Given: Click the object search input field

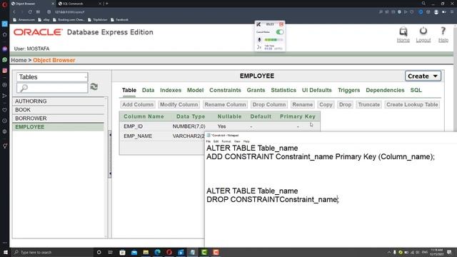Looking at the screenshot, I should tap(52, 88).
